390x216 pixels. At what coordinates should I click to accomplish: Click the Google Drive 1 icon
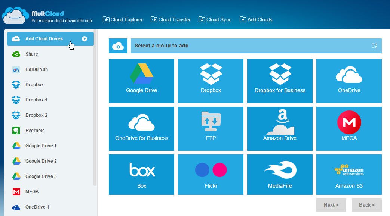coord(16,146)
